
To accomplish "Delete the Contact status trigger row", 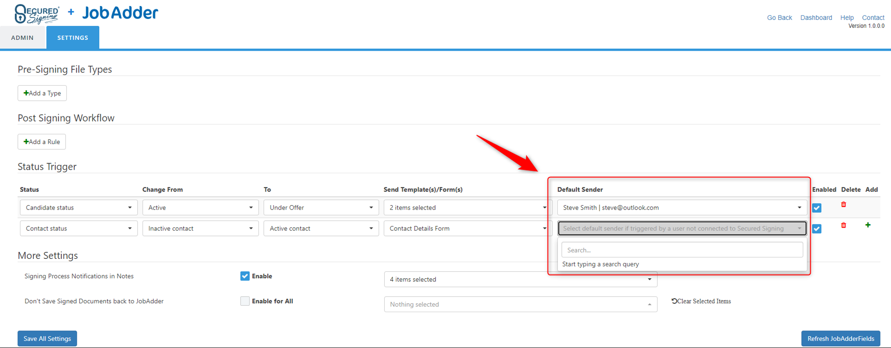I will (844, 226).
